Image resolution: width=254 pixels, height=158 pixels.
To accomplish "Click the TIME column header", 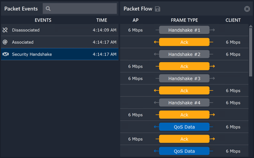I will click(x=102, y=20).
